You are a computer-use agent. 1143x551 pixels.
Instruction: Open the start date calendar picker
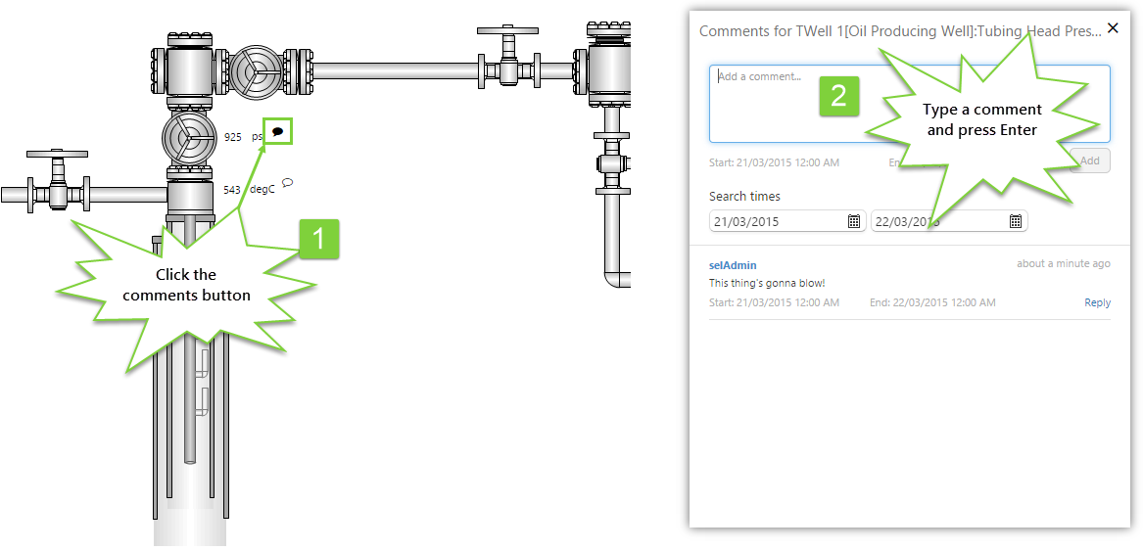(854, 221)
